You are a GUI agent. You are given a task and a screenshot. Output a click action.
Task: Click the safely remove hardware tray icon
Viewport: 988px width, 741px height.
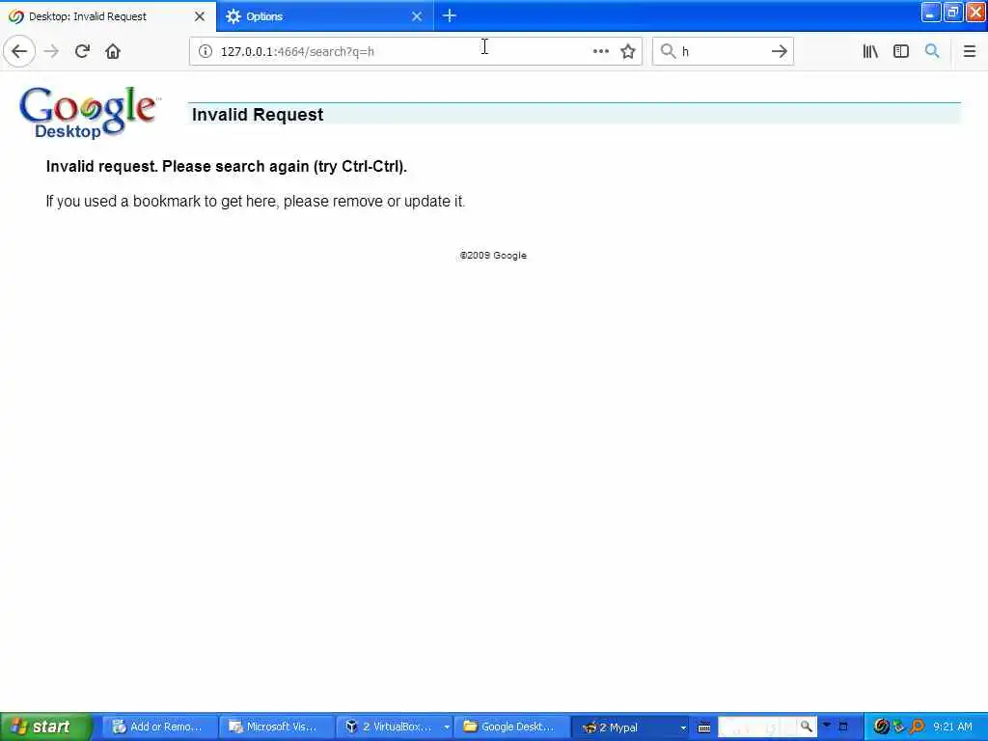coord(899,727)
